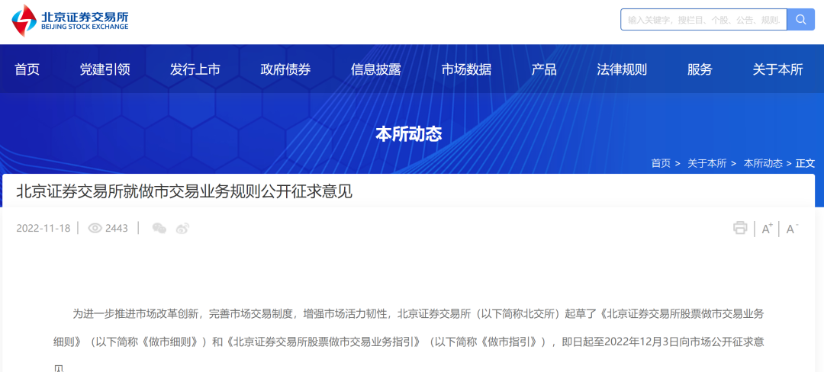The height and width of the screenshot is (372, 824).
Task: Share article via WeChat icon
Action: click(x=159, y=228)
